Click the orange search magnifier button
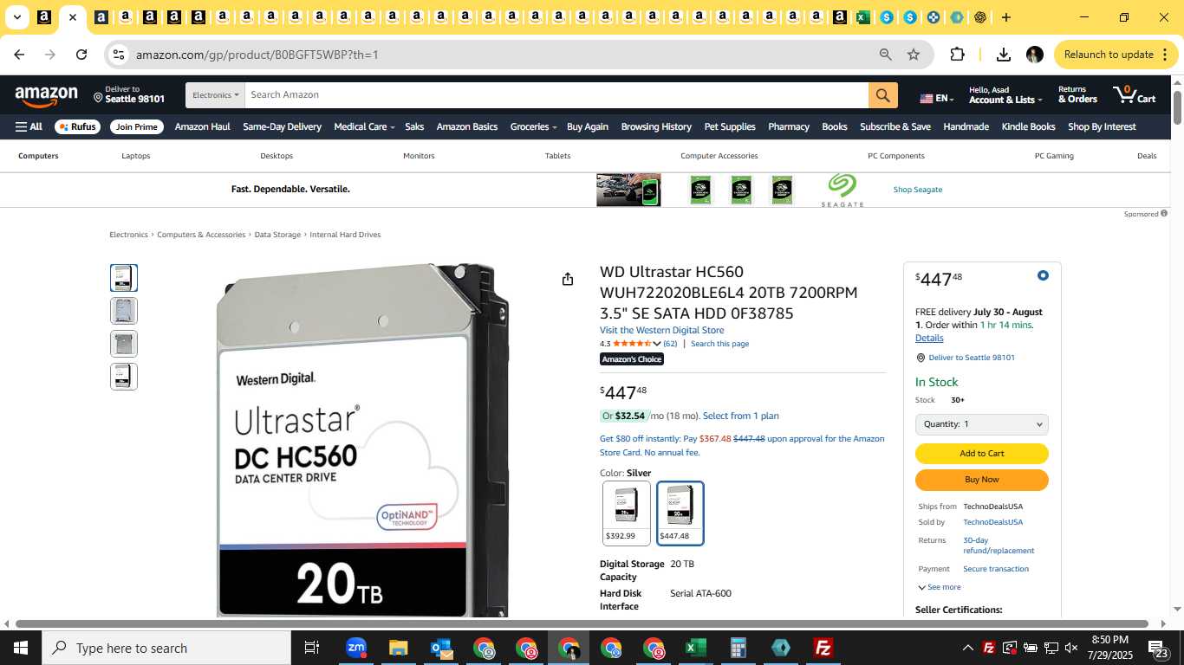This screenshot has height=665, width=1184. 882,95
